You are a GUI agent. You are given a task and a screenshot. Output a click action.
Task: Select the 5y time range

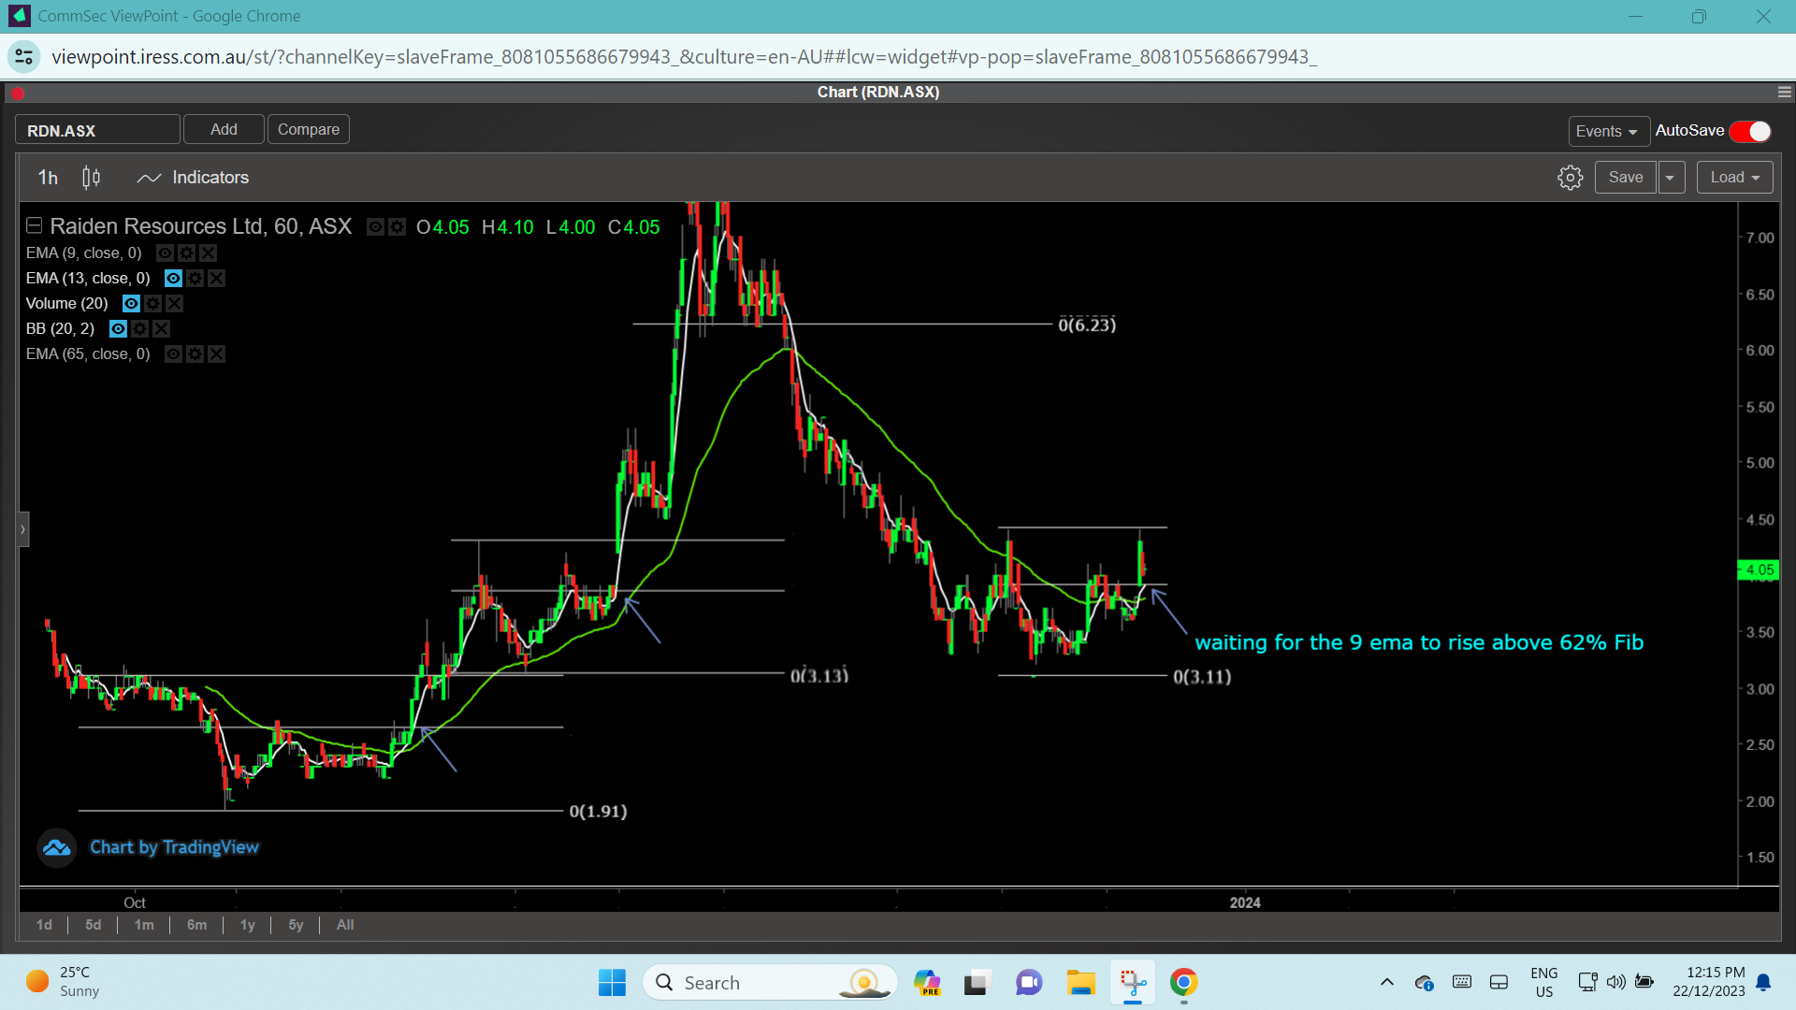pos(296,925)
